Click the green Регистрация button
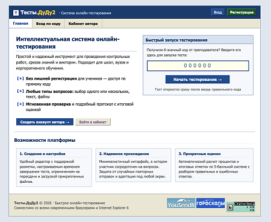The width and height of the screenshot is (271, 222). [x=241, y=12]
